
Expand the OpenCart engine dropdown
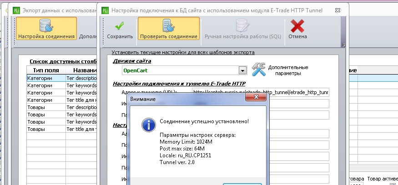(x=242, y=70)
